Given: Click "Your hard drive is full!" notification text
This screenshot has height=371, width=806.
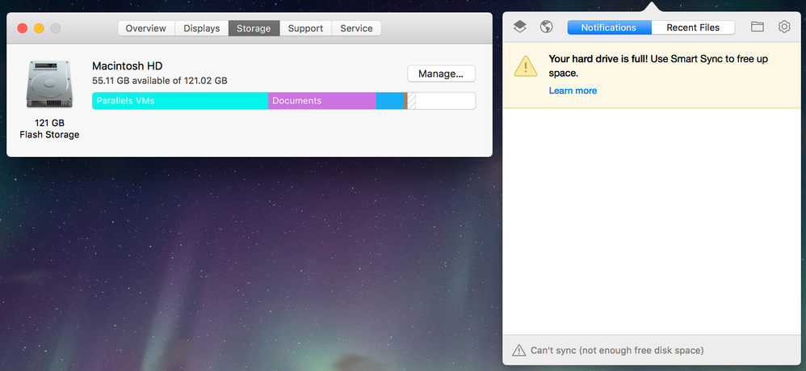Looking at the screenshot, I should point(598,59).
